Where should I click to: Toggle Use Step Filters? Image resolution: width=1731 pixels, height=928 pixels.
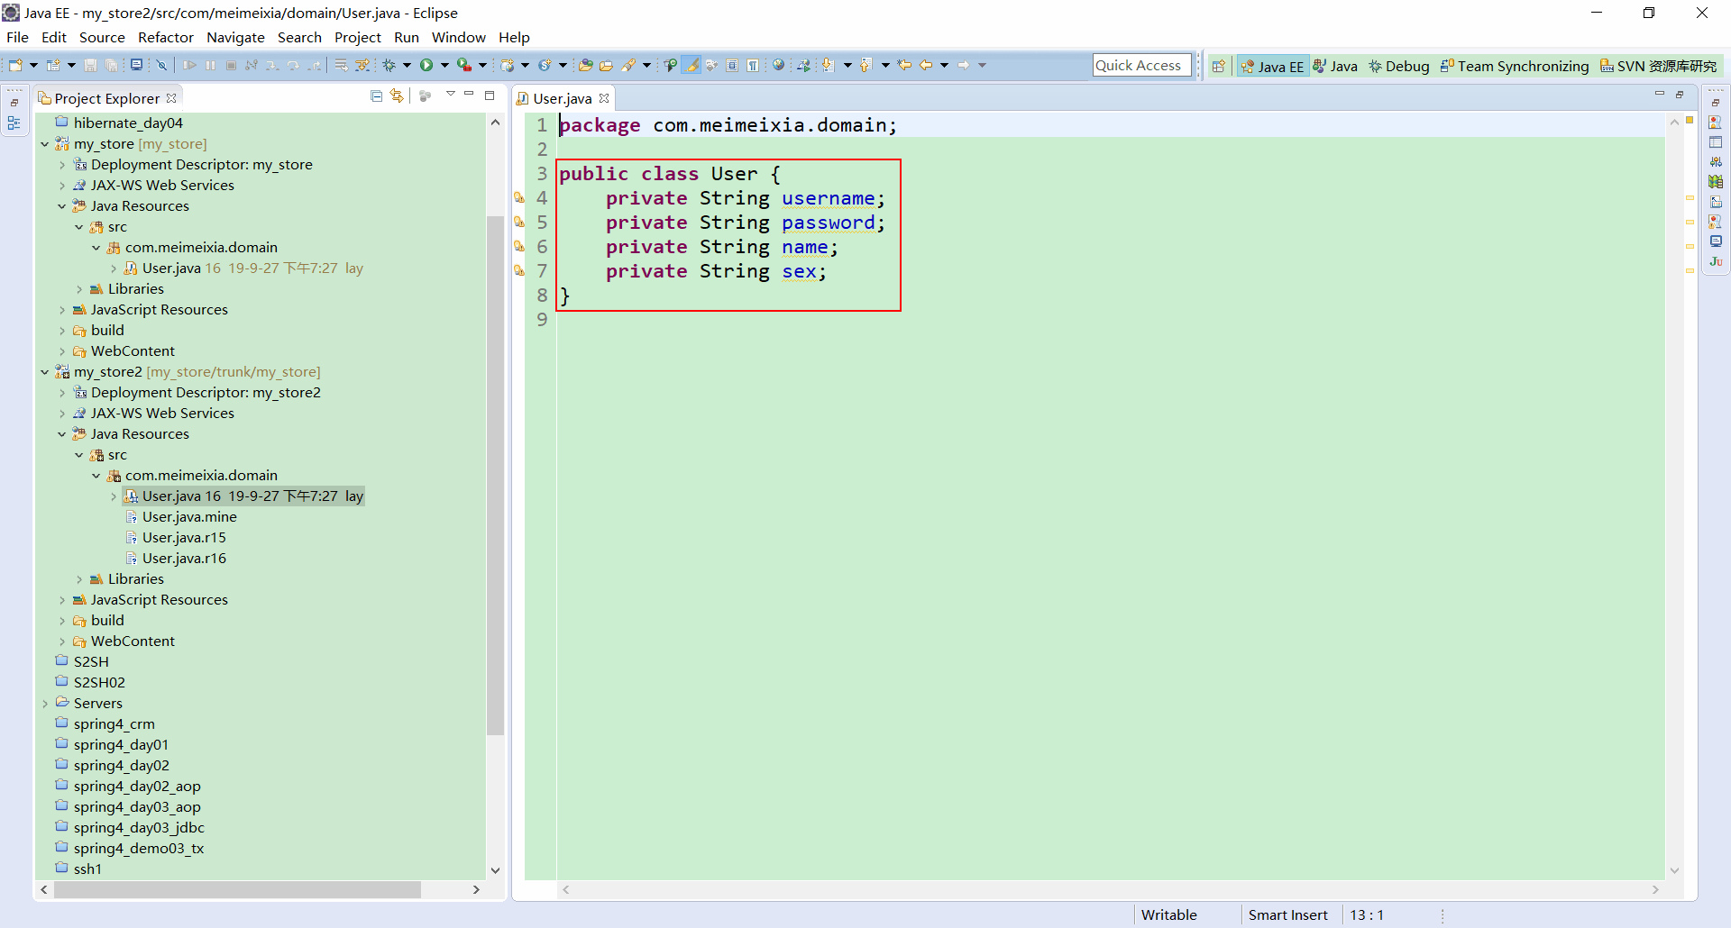(x=362, y=65)
